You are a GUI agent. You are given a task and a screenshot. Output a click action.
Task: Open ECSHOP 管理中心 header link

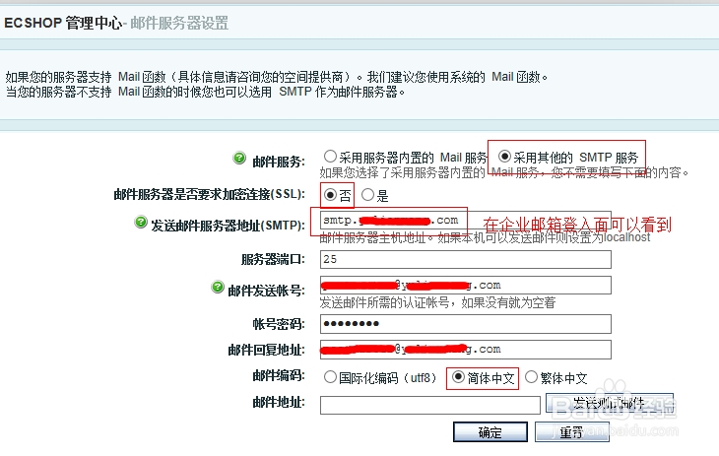[63, 23]
